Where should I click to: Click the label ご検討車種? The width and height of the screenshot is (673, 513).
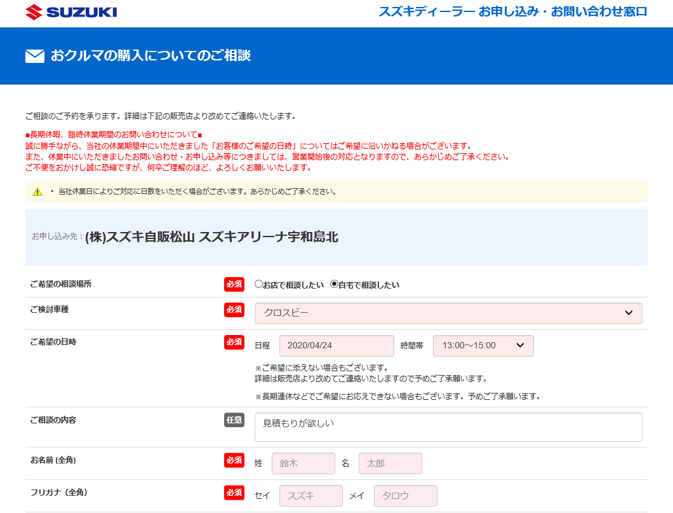pyautogui.click(x=50, y=310)
